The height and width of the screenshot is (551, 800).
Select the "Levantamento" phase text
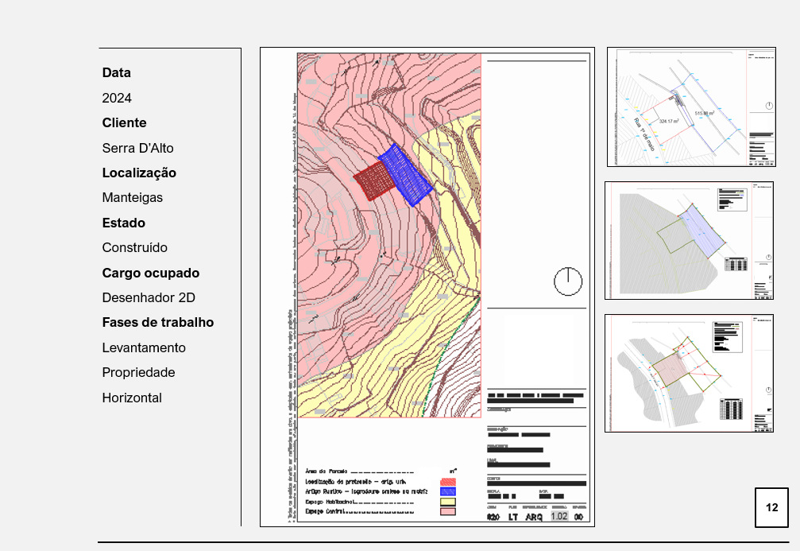144,347
